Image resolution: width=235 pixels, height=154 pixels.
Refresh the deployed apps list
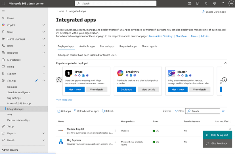coord(108,111)
